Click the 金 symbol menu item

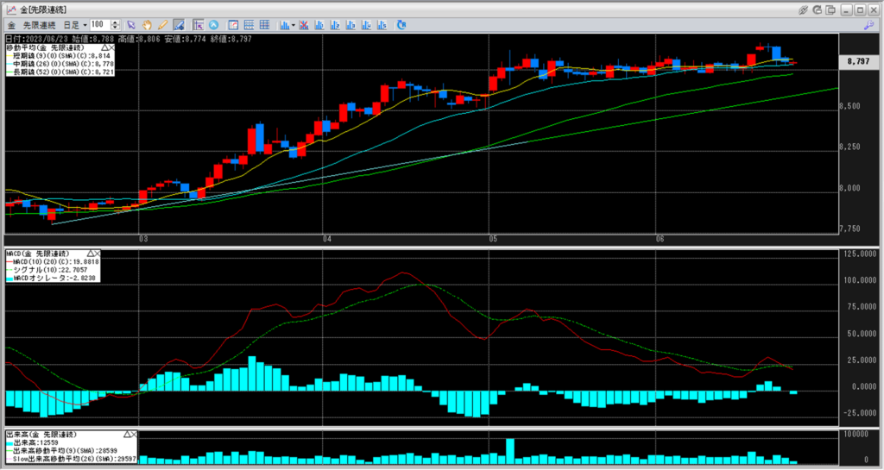11,24
